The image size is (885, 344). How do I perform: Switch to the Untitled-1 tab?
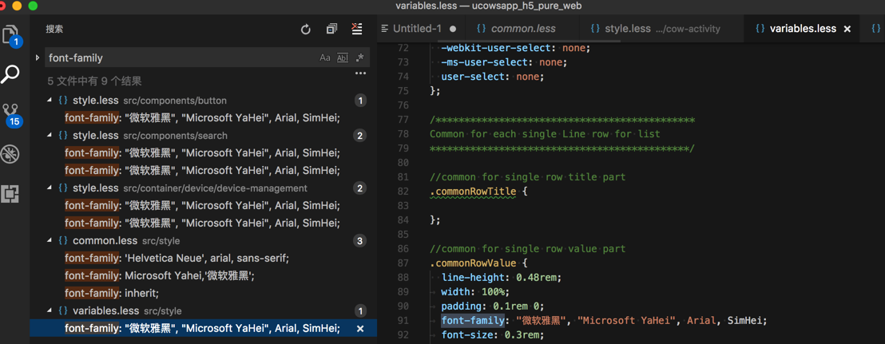tap(417, 29)
